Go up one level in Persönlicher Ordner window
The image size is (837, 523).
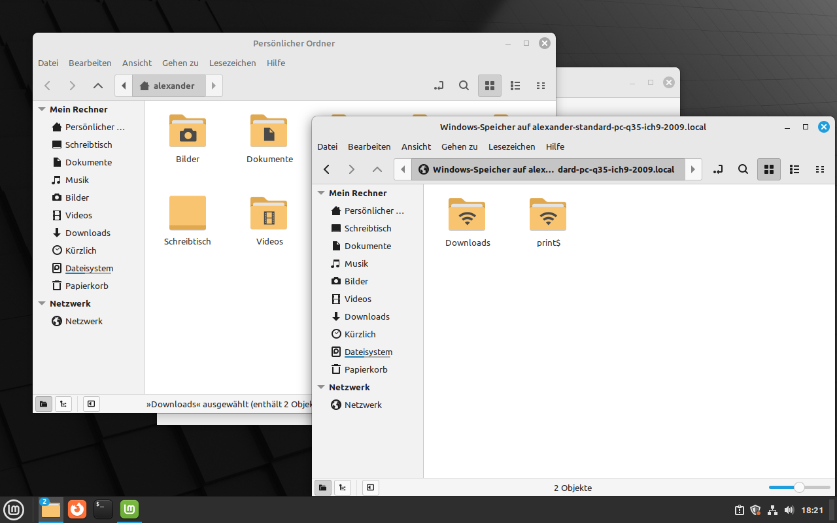click(x=97, y=86)
